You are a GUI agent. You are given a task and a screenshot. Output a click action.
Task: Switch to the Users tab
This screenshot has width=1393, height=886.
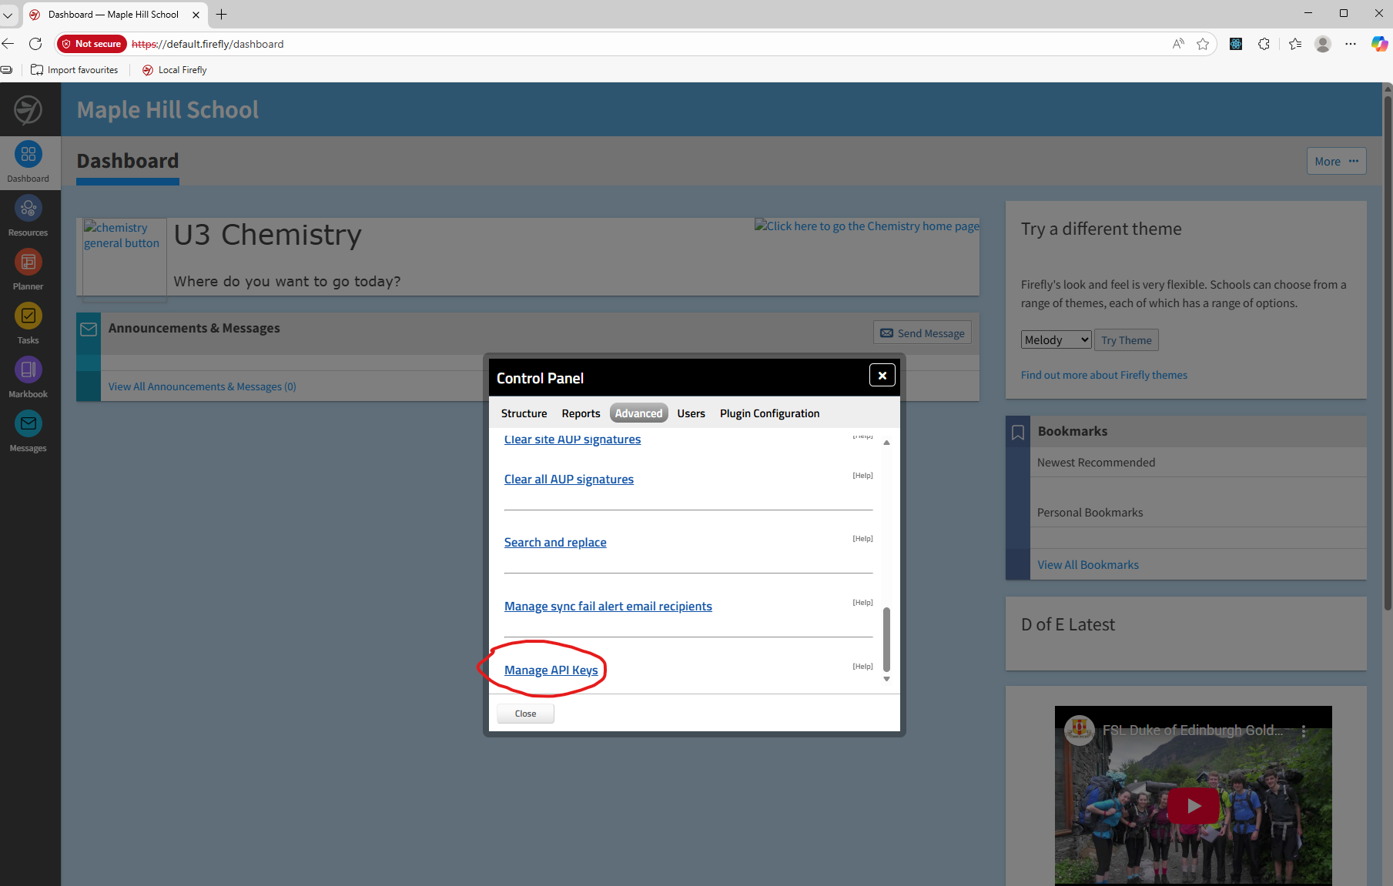[691, 413]
